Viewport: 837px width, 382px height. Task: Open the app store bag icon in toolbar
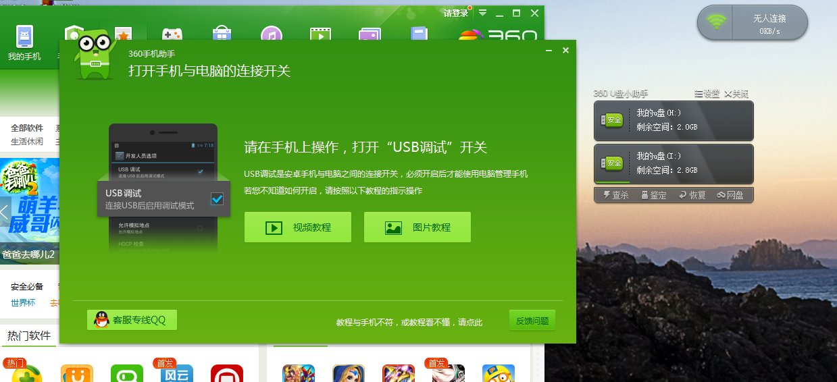click(222, 34)
